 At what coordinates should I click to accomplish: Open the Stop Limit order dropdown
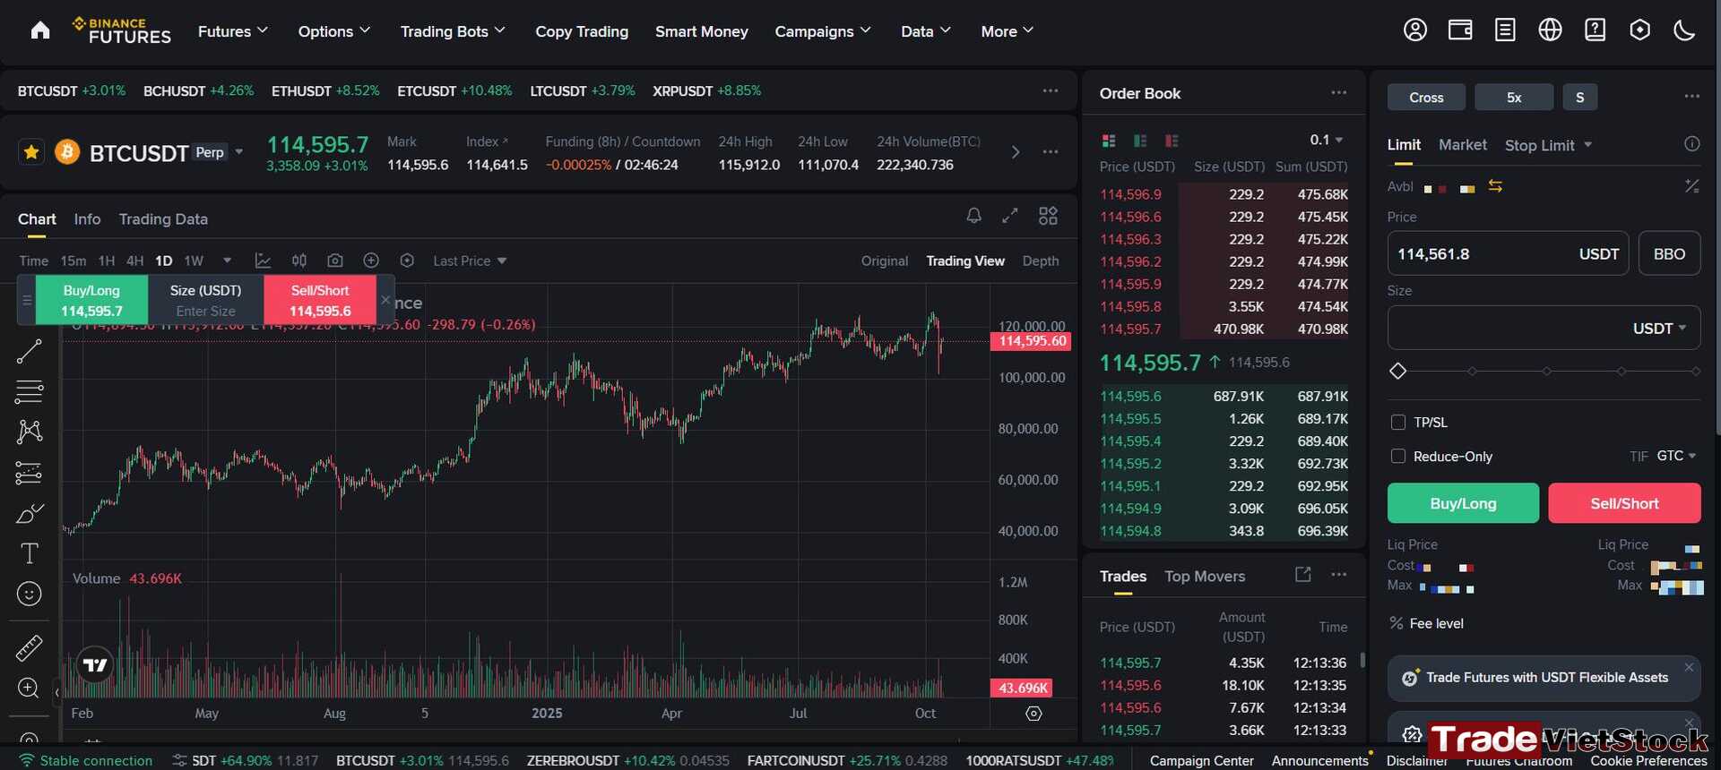(1549, 145)
